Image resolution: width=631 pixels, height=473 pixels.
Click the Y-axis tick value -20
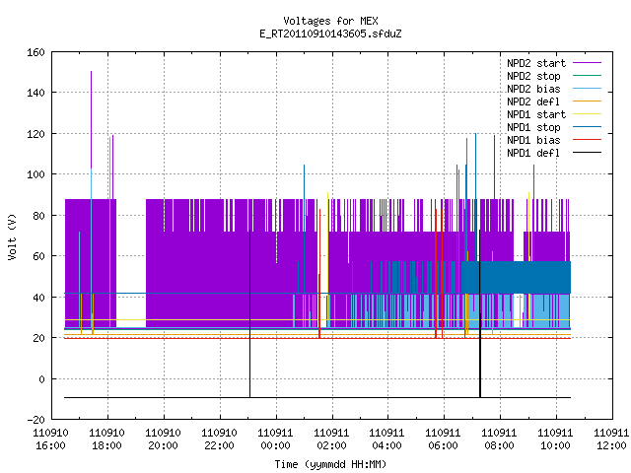click(35, 420)
